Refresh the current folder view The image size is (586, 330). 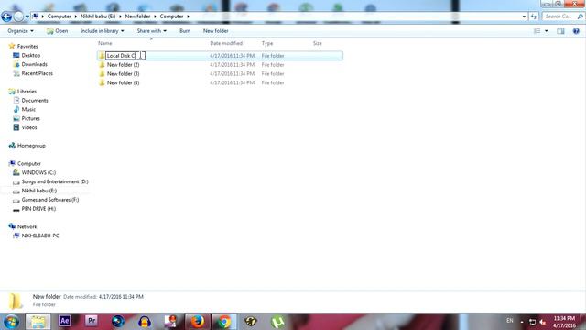click(533, 16)
